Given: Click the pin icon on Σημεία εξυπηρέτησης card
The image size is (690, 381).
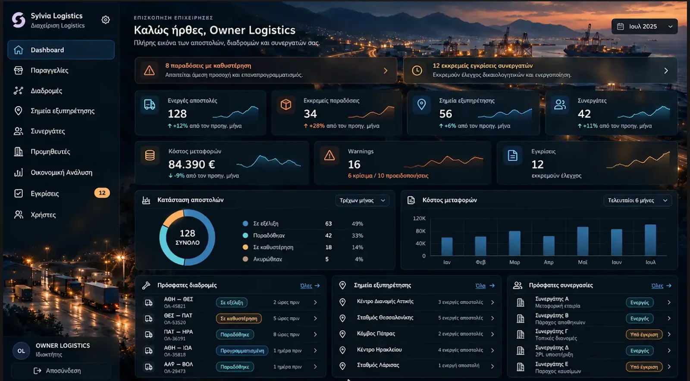Looking at the screenshot, I should pyautogui.click(x=421, y=105).
